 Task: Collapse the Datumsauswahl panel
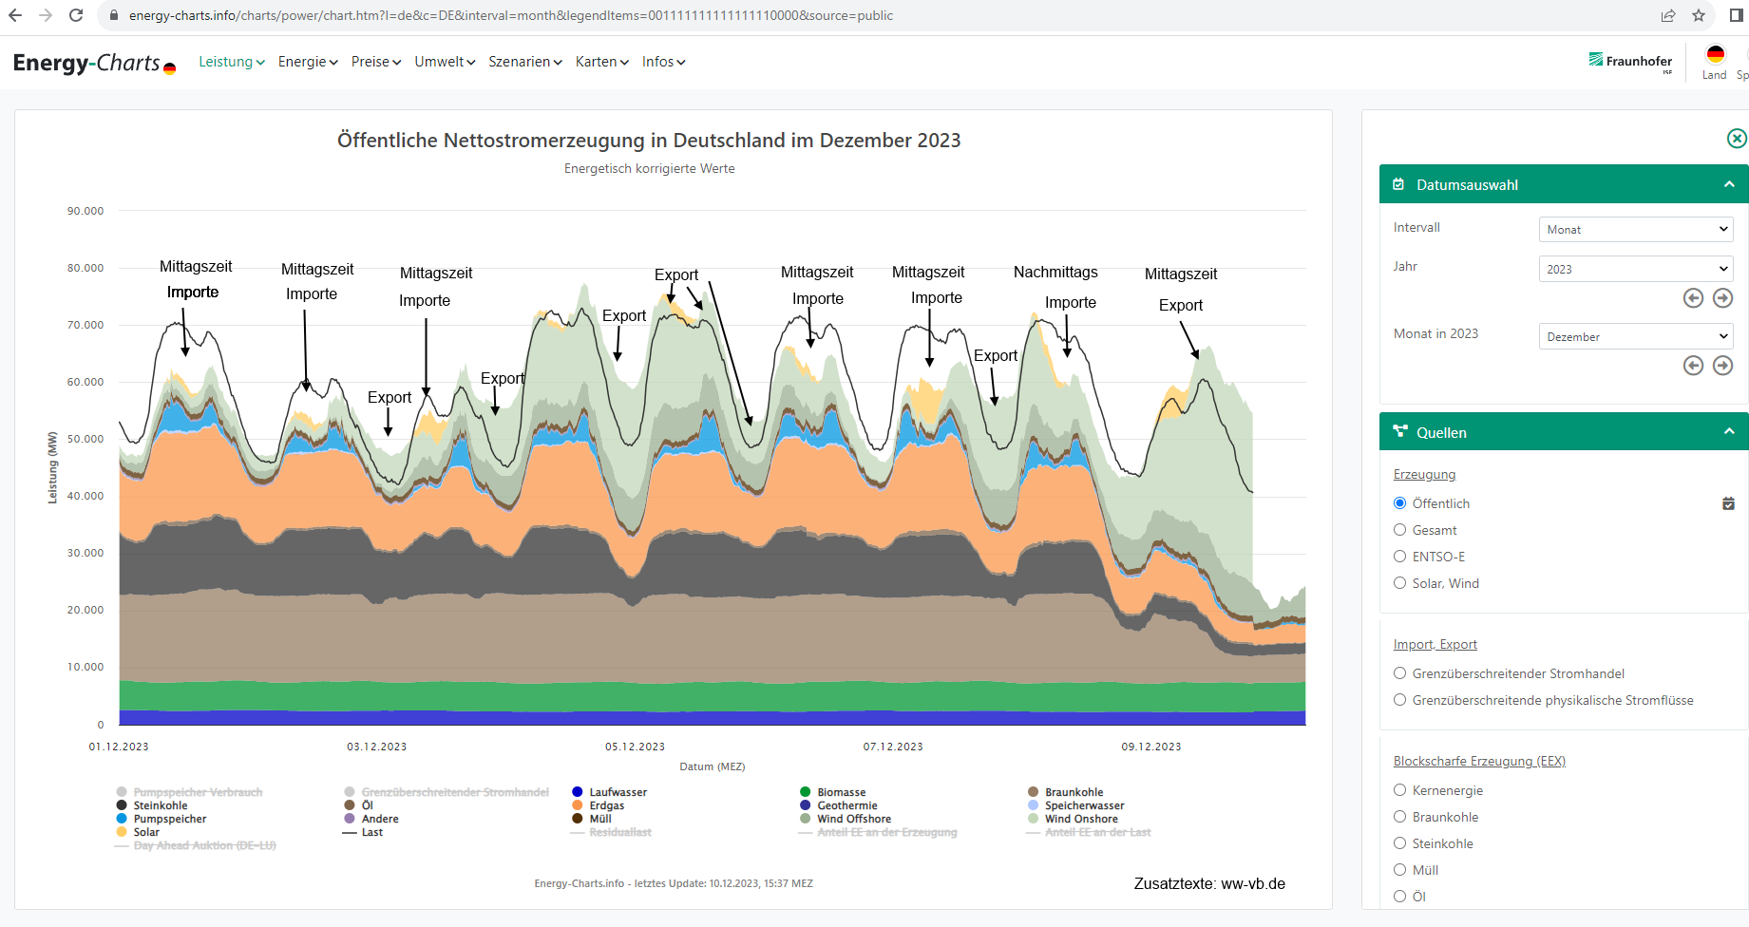click(1729, 184)
